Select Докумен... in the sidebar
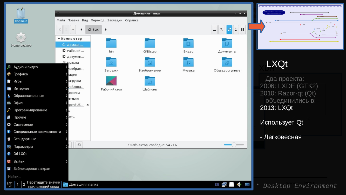The image size is (346, 195). coord(73,57)
